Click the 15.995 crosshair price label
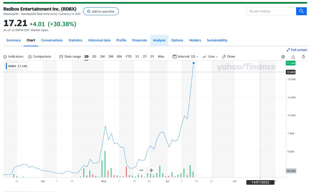Screen dimensions: 321x192 point(291,72)
